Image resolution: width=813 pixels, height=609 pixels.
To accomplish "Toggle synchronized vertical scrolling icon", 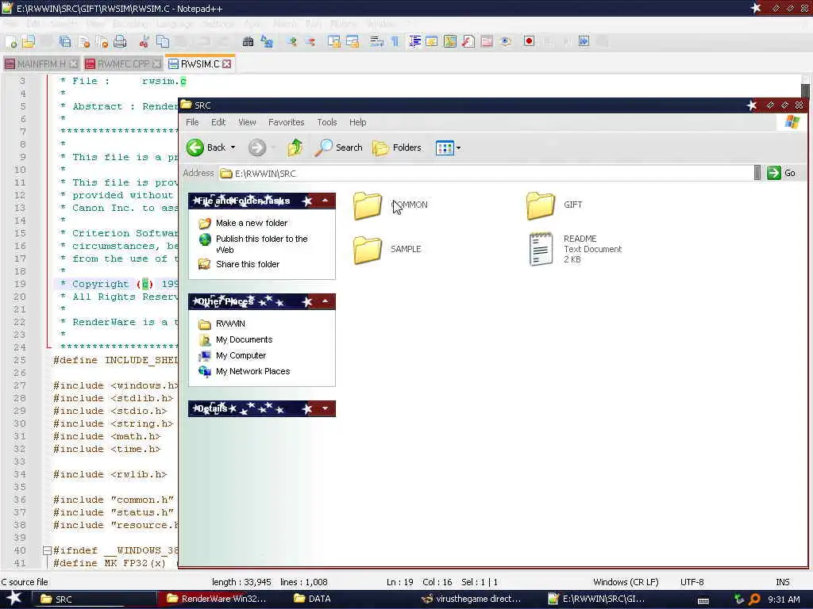I will 334,41.
